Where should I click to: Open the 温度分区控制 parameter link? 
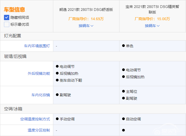coord(39,130)
